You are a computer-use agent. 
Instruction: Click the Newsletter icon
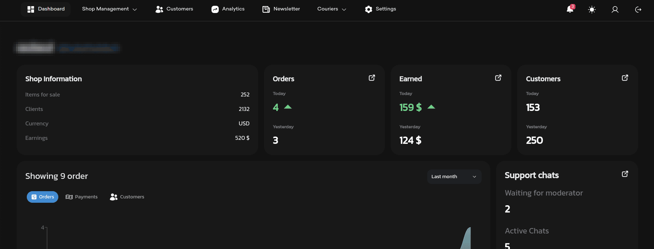[x=266, y=9]
